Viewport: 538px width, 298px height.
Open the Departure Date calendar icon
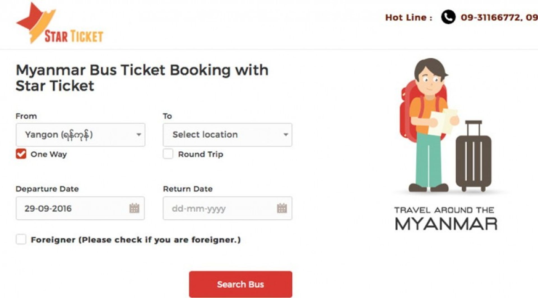pyautogui.click(x=135, y=208)
